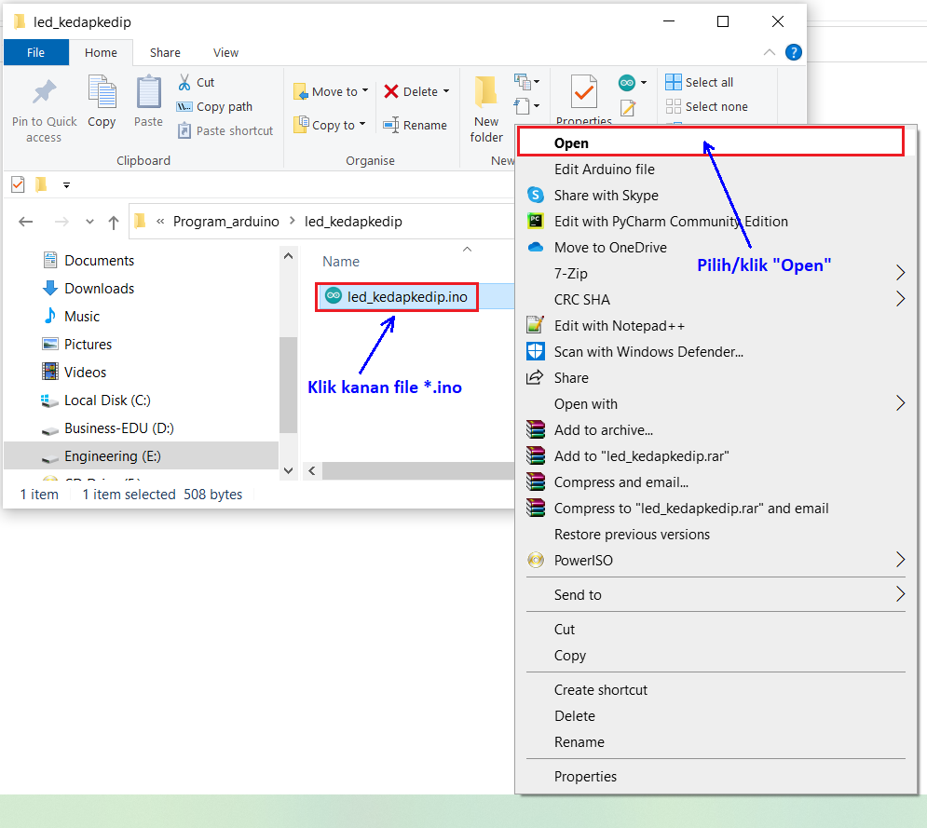Open the New item dropdown in ribbon
The width and height of the screenshot is (927, 828).
pyautogui.click(x=526, y=82)
